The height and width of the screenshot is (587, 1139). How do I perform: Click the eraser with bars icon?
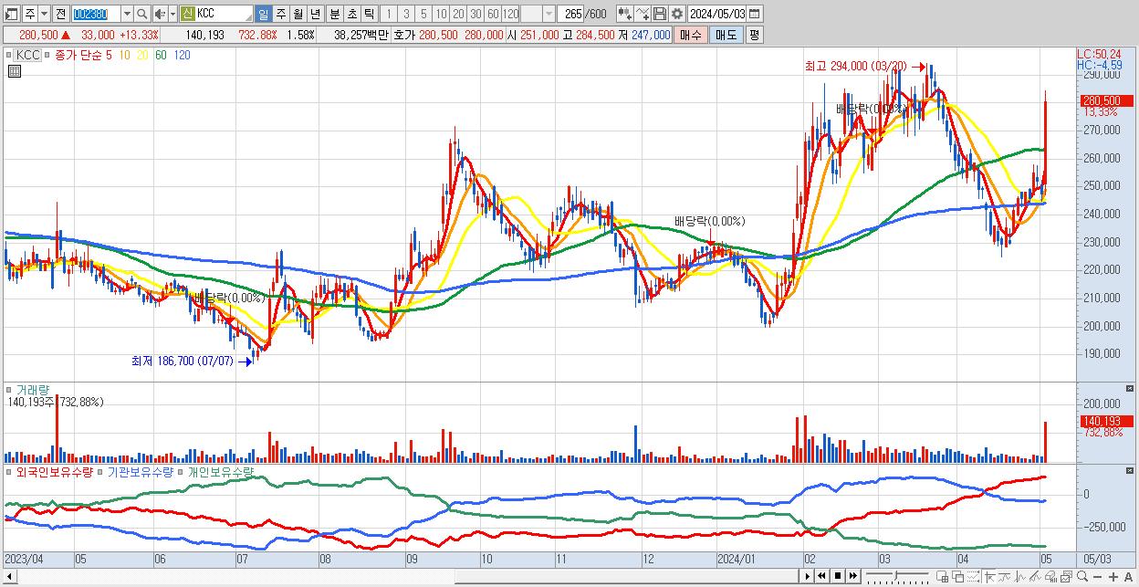1050,576
